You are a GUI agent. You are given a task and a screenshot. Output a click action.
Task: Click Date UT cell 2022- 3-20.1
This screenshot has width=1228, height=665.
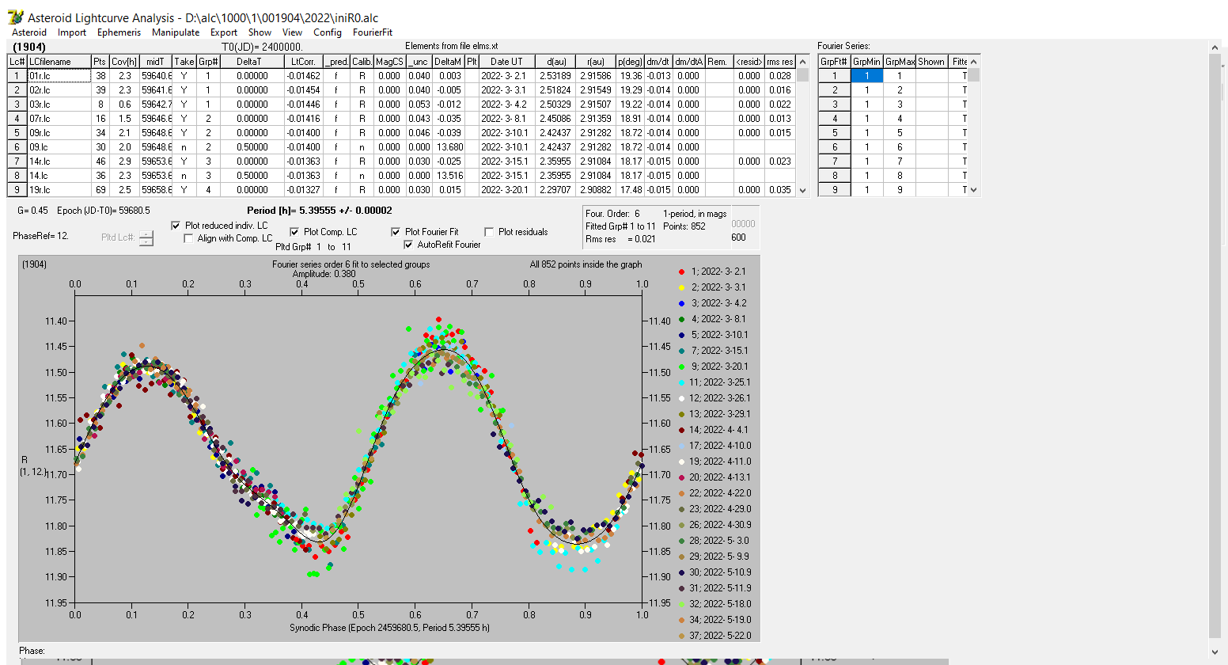(506, 190)
